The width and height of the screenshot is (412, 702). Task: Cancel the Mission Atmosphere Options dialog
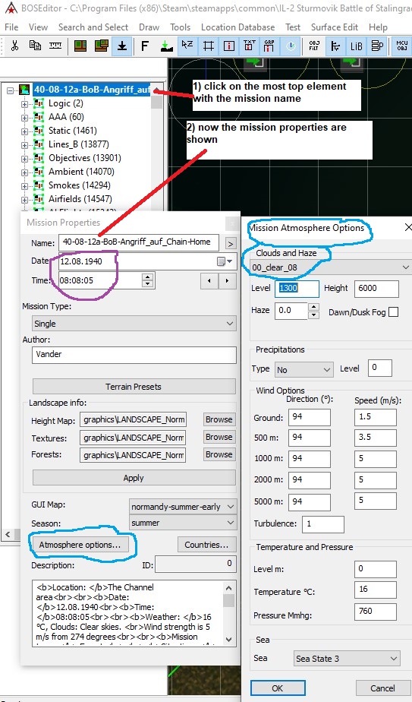(x=383, y=688)
